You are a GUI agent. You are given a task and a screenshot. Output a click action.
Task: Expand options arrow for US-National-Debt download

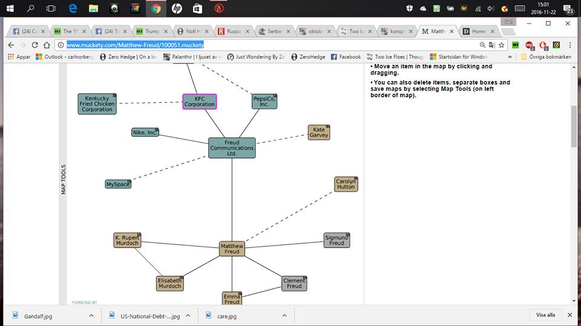pyautogui.click(x=188, y=315)
